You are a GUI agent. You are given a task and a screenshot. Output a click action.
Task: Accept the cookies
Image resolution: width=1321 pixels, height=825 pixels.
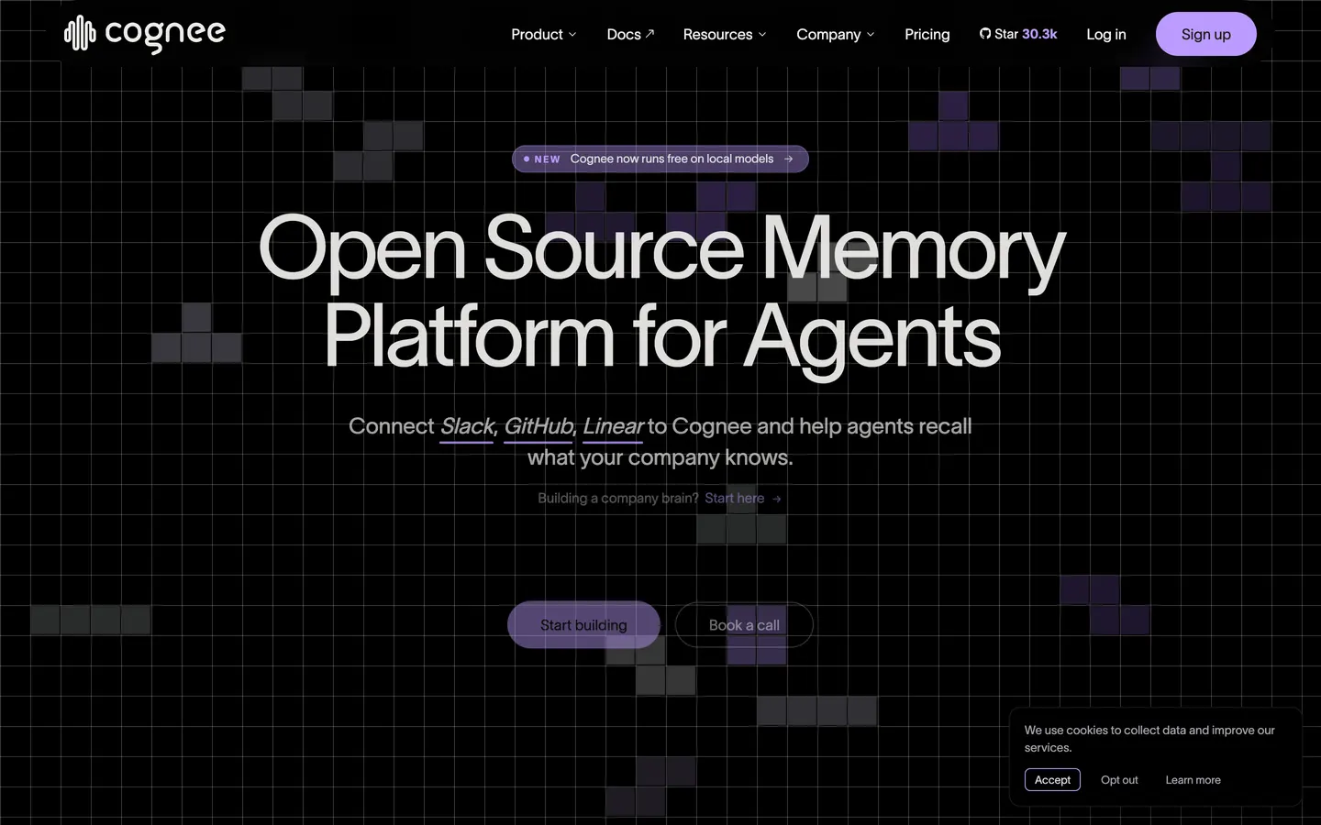click(1052, 780)
